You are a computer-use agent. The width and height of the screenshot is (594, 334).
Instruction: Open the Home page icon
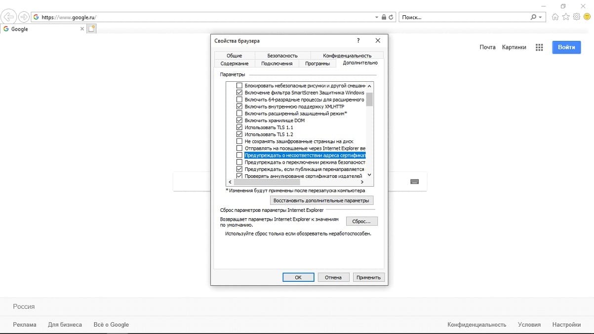pyautogui.click(x=555, y=17)
